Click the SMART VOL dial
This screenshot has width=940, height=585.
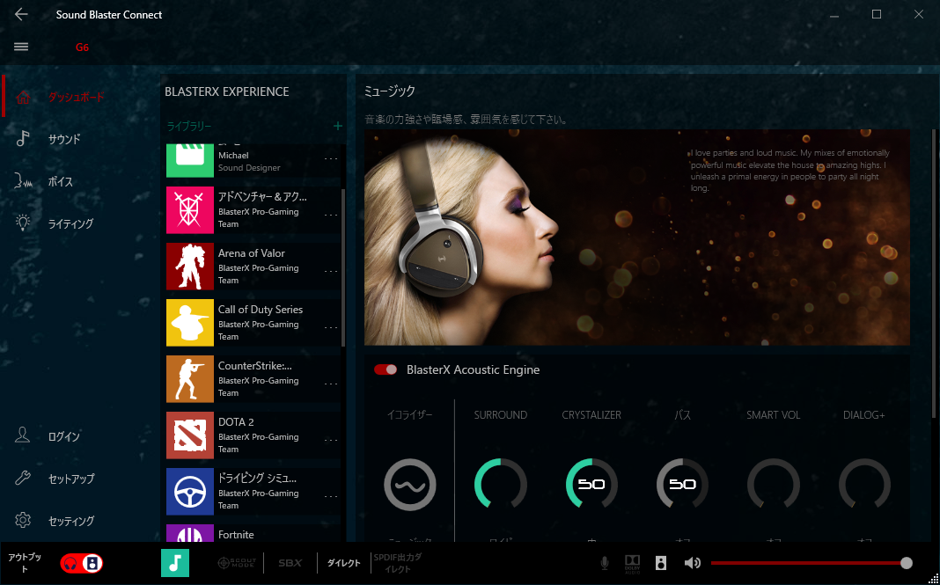(x=774, y=485)
